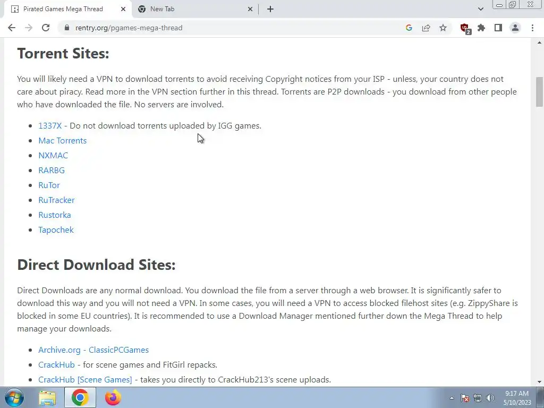Visit the Rustorka link

click(x=55, y=215)
